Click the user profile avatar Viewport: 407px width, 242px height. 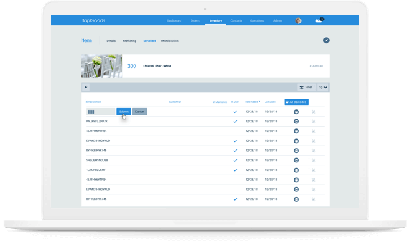(298, 20)
